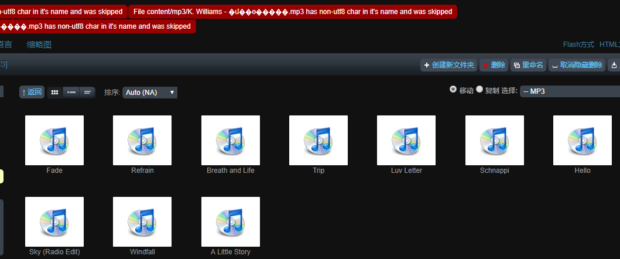The image size is (620, 259).
Task: Click the 重命名 rename button
Action: point(528,65)
